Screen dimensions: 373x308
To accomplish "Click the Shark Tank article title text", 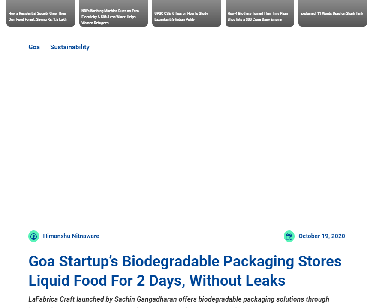I will pyautogui.click(x=332, y=13).
